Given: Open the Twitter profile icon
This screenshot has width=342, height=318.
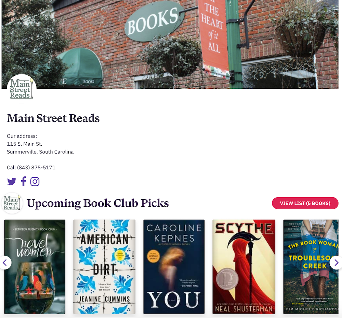Looking at the screenshot, I should (x=12, y=182).
